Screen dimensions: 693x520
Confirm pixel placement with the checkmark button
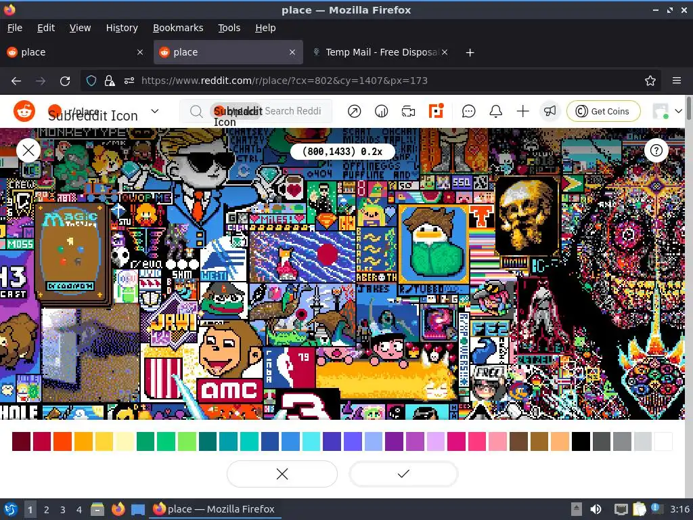[403, 474]
